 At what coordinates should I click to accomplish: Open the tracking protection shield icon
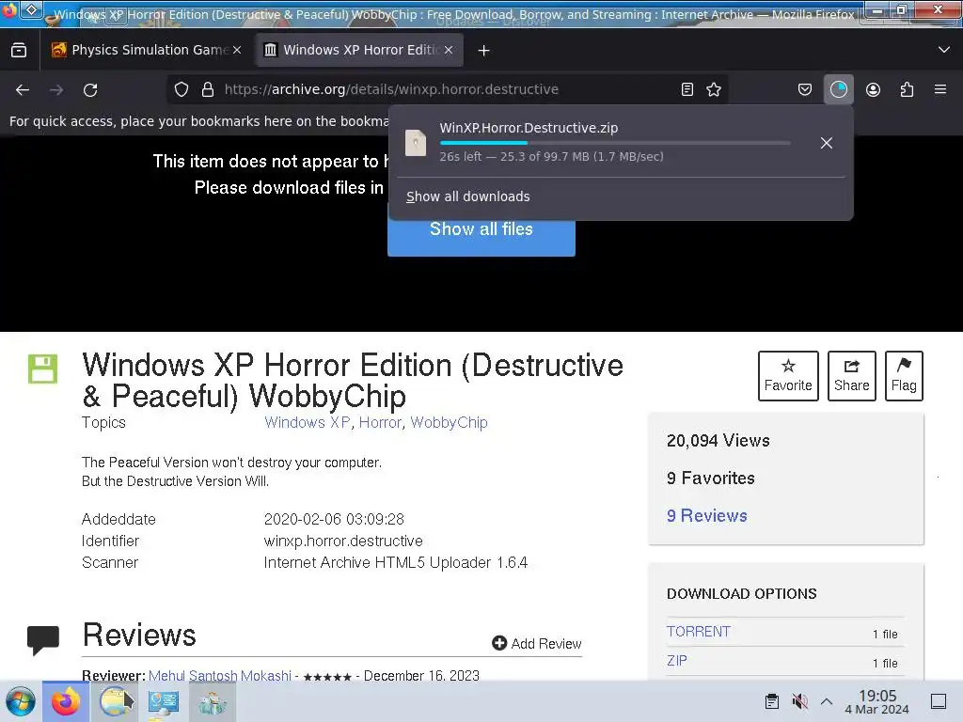[x=182, y=89]
